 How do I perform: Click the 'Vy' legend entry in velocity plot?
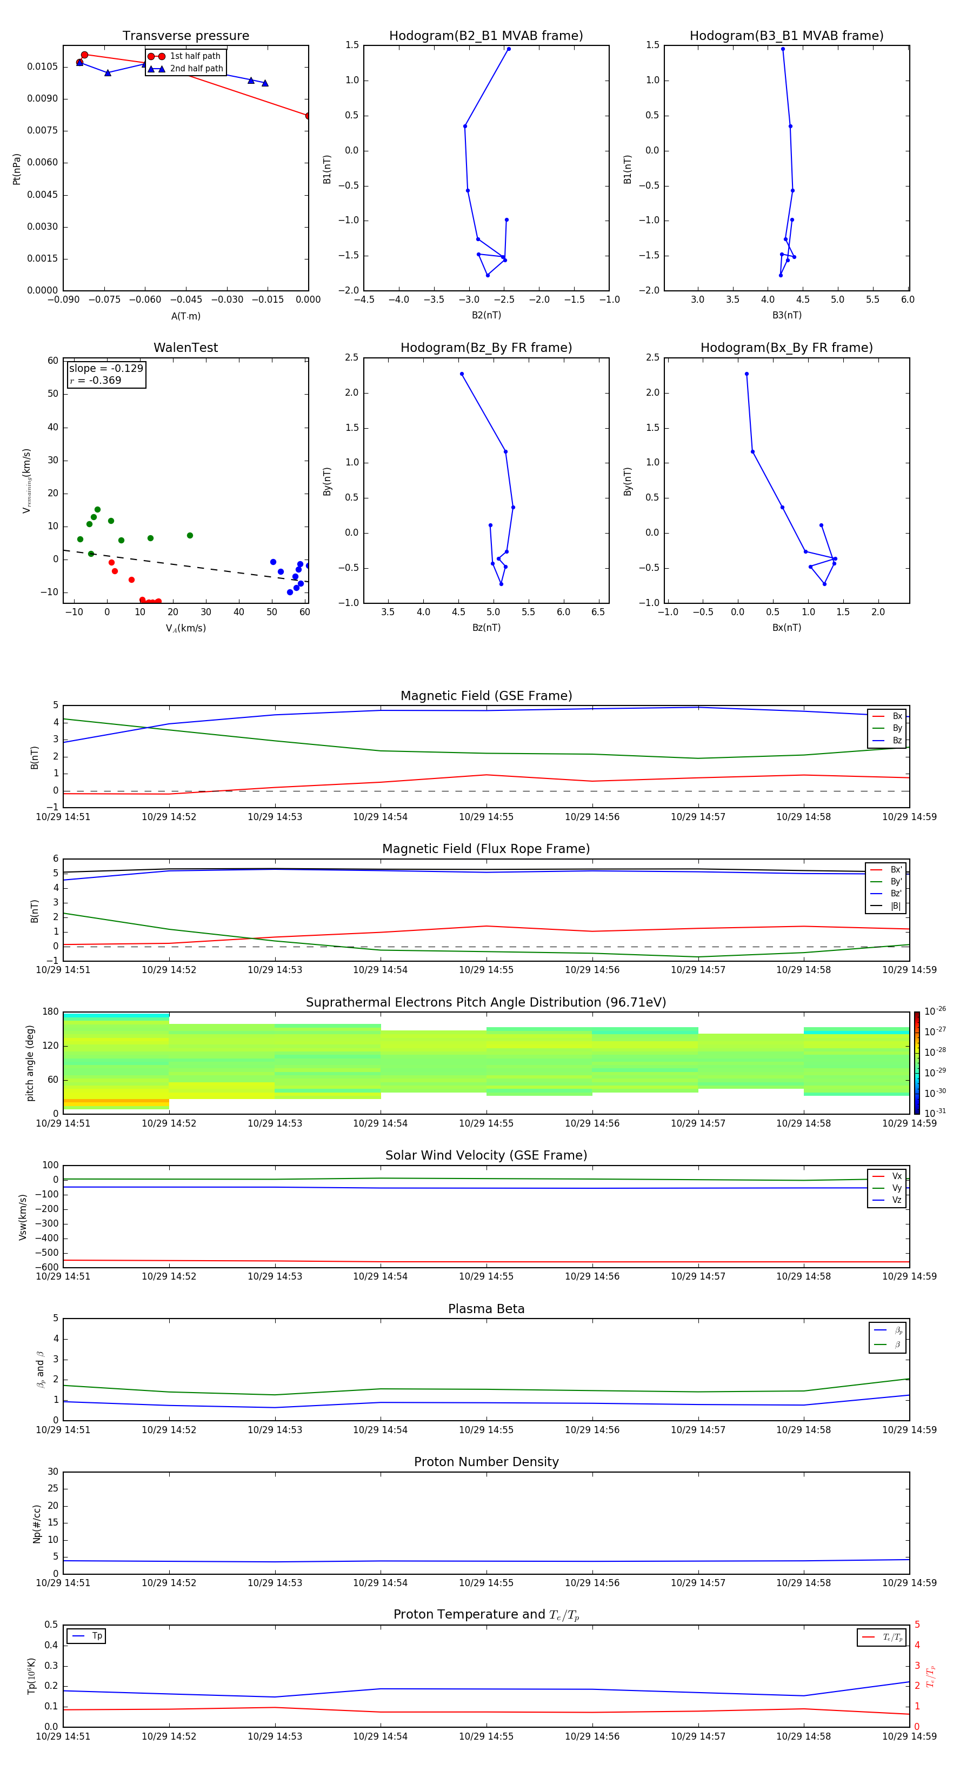tap(887, 1188)
